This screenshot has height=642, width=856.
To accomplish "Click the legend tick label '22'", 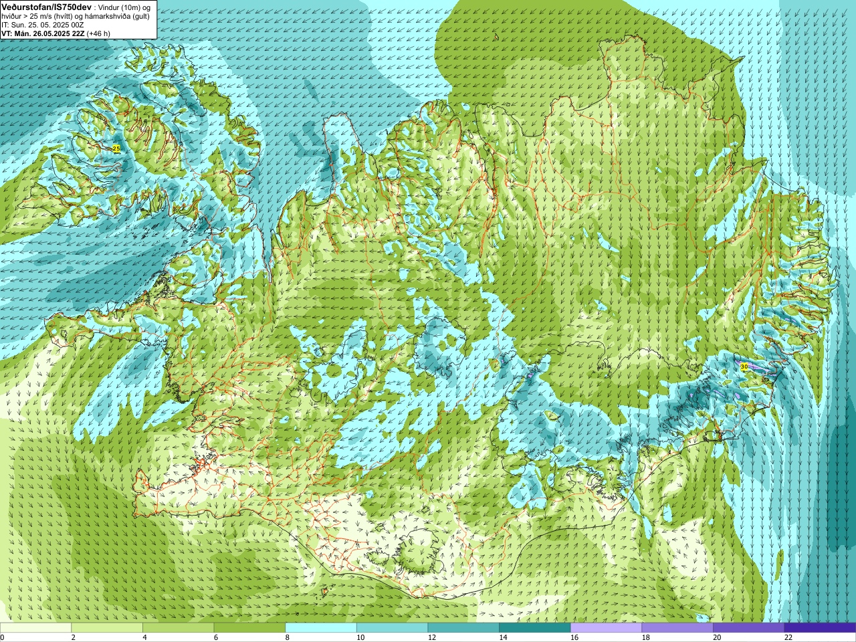I will [x=788, y=637].
